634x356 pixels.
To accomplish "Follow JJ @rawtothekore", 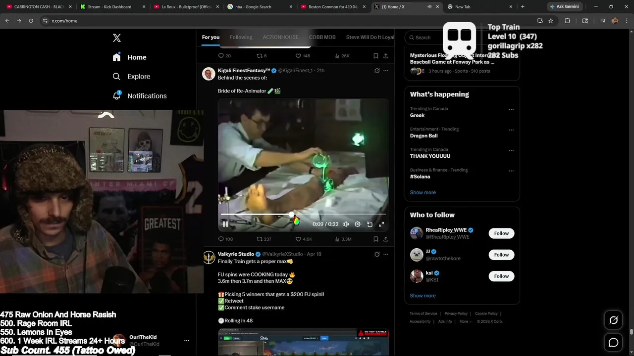I will click(501, 255).
